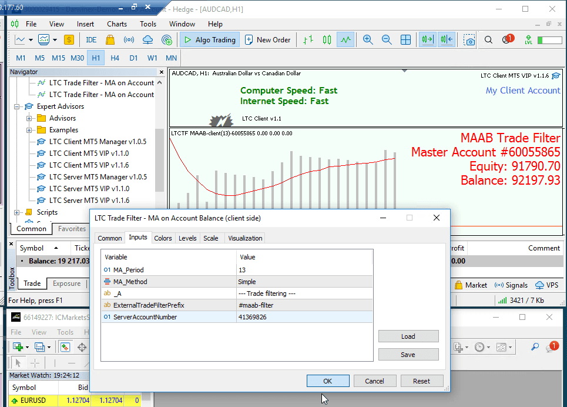Expand the Scripts tree node

[x=16, y=212]
